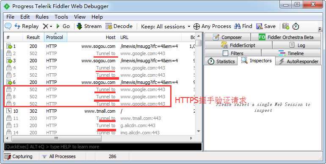Open the File menu
This screenshot has height=164, width=326.
click(11, 17)
